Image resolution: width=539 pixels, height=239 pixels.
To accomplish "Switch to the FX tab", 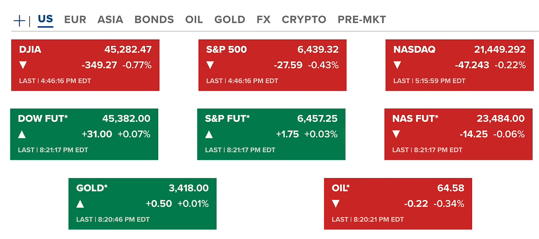I will 263,20.
